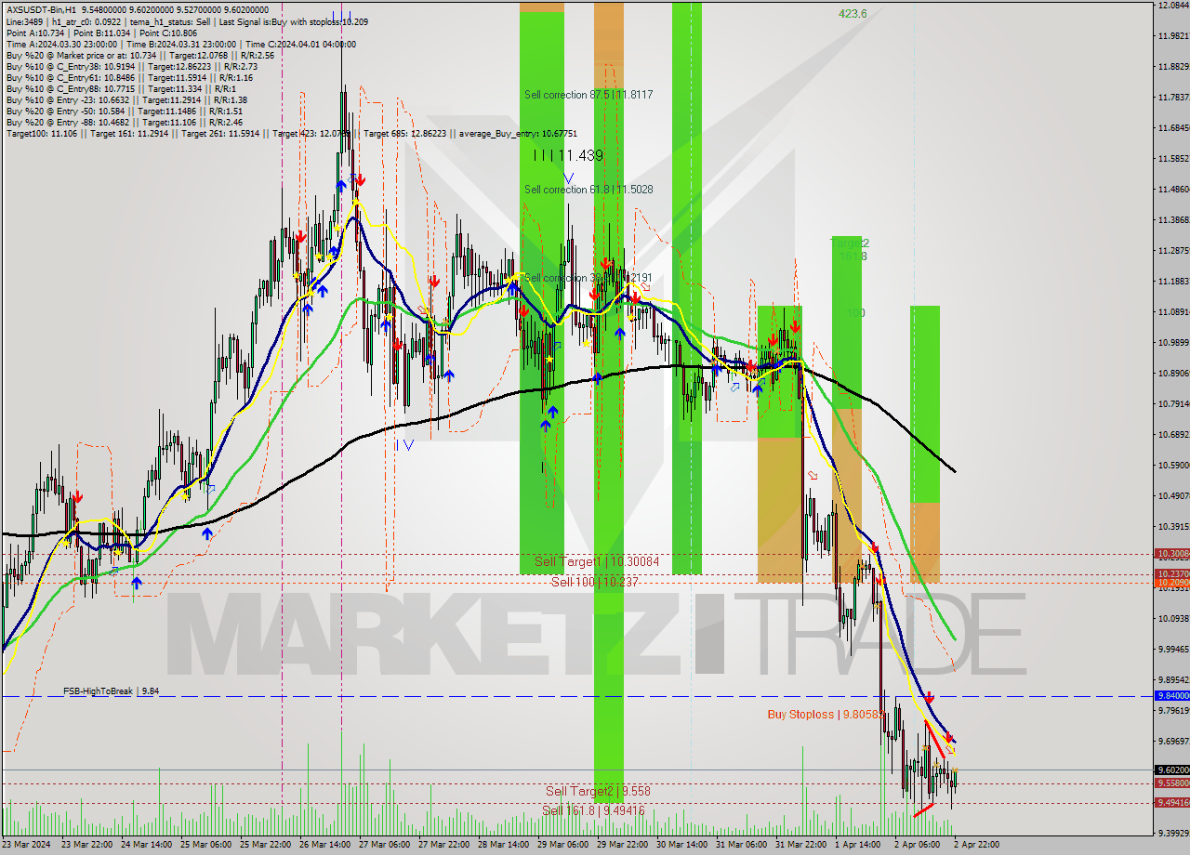
Task: Click the '29 Mar 22:00' time axis label
Action: [623, 845]
